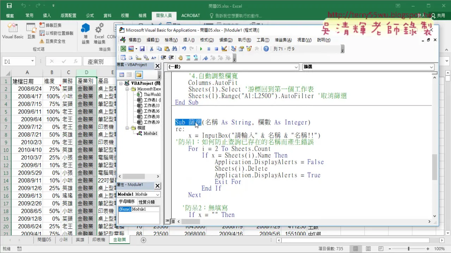The height and width of the screenshot is (253, 451).
Task: Open the 篩選 procedure dropdown
Action: [431, 67]
